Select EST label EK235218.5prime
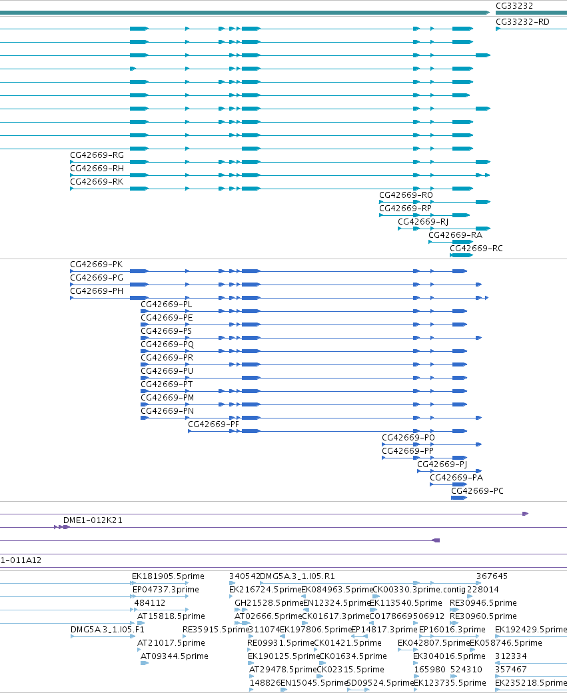Screen dimensions: 567x693 tap(531, 683)
